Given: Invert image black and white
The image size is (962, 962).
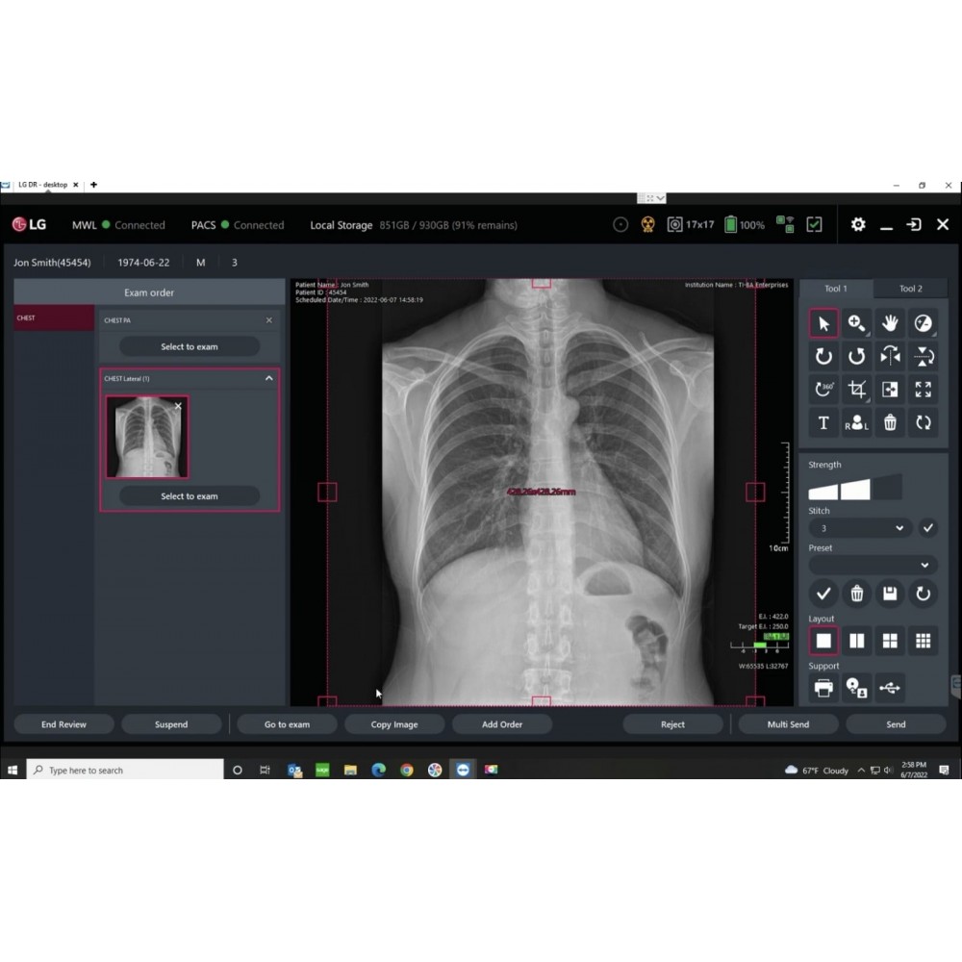Looking at the screenshot, I should tap(890, 389).
